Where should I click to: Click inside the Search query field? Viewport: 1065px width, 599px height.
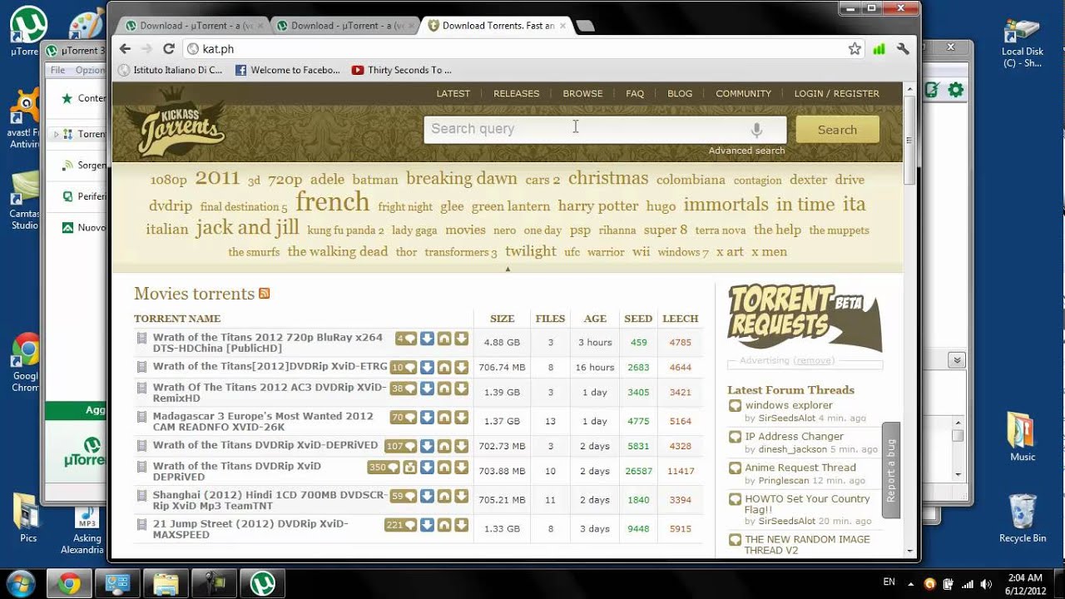point(605,130)
